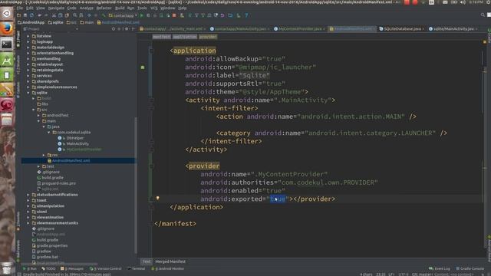Click the Make Project hammer icon
The image size is (491, 276).
tap(104, 15)
